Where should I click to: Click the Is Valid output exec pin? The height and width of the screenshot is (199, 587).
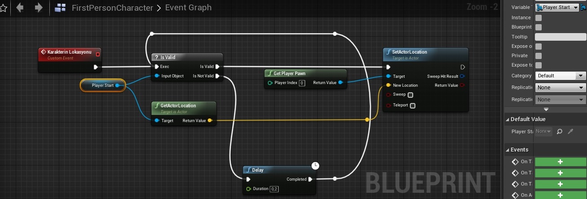pyautogui.click(x=218, y=67)
